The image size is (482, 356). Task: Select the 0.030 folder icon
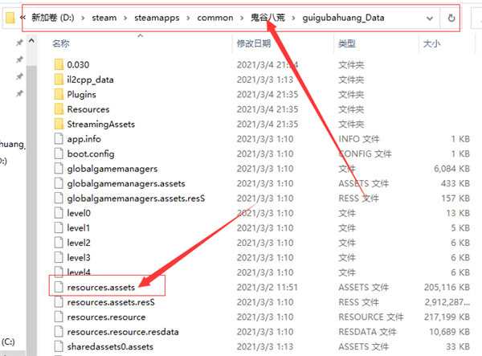[59, 64]
